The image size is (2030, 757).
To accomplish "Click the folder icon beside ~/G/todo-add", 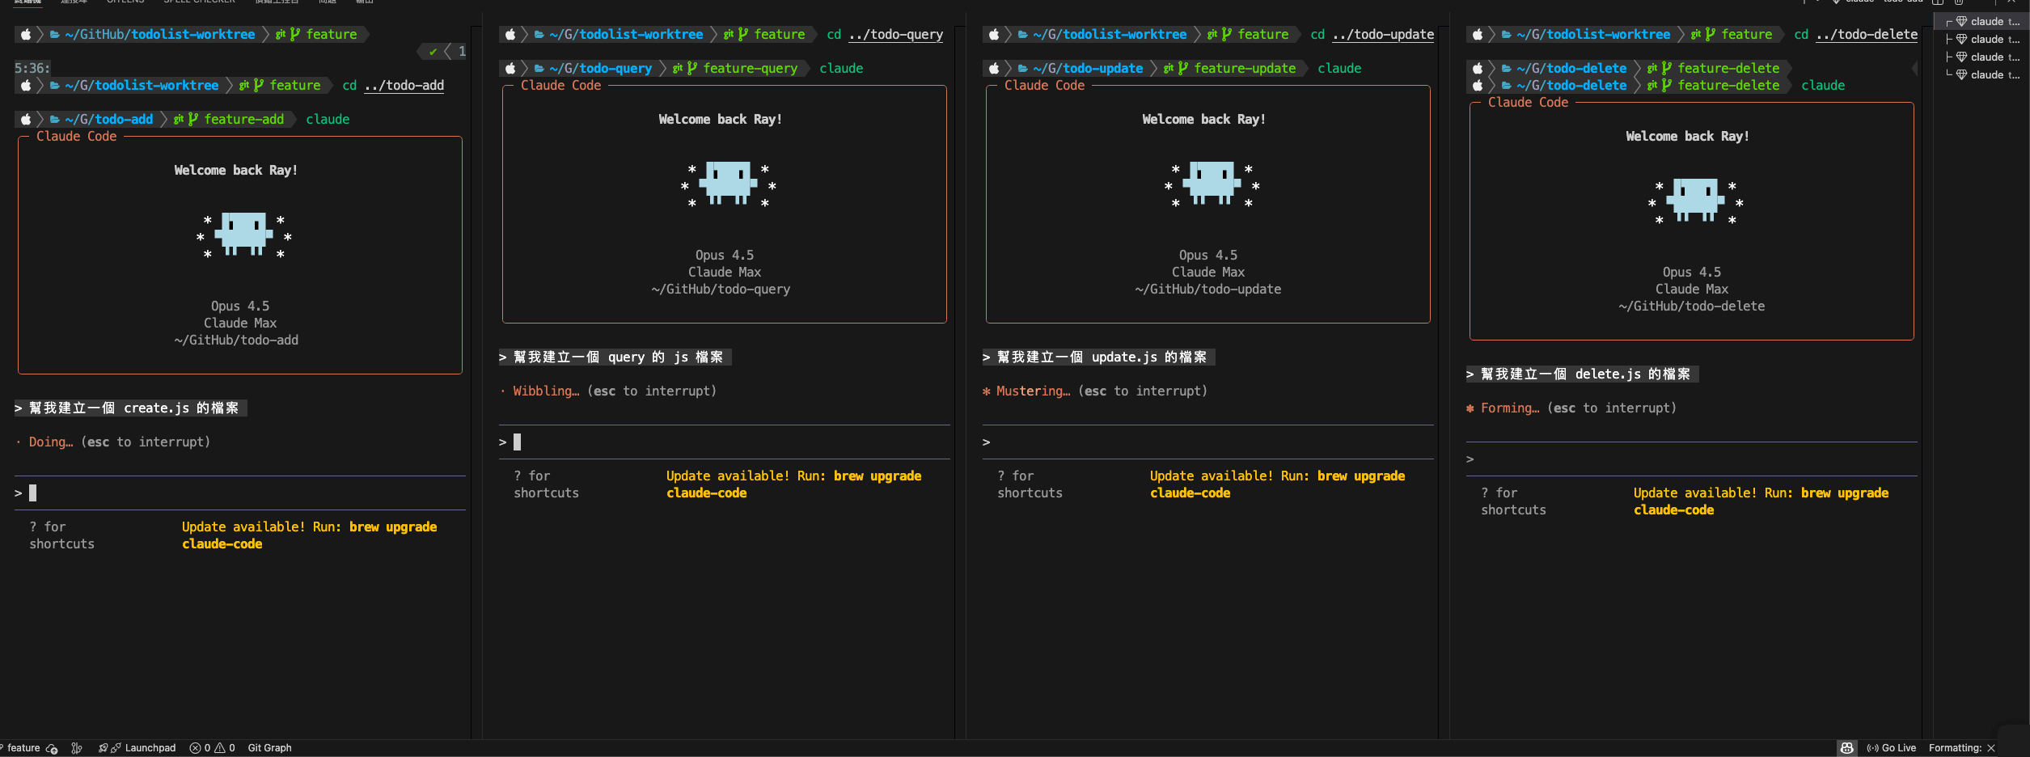I will pos(55,120).
